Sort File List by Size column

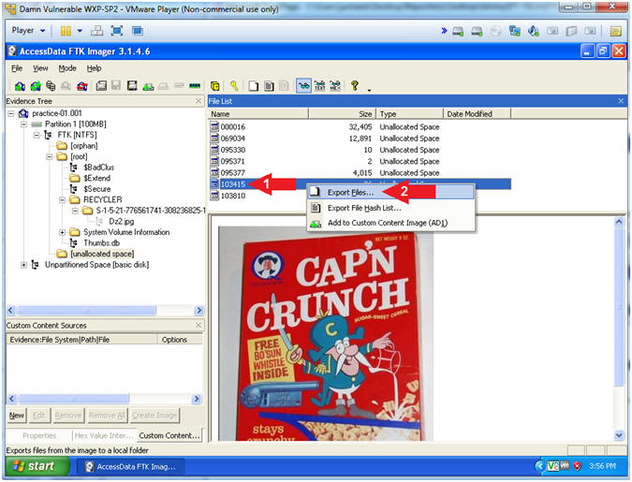342,114
